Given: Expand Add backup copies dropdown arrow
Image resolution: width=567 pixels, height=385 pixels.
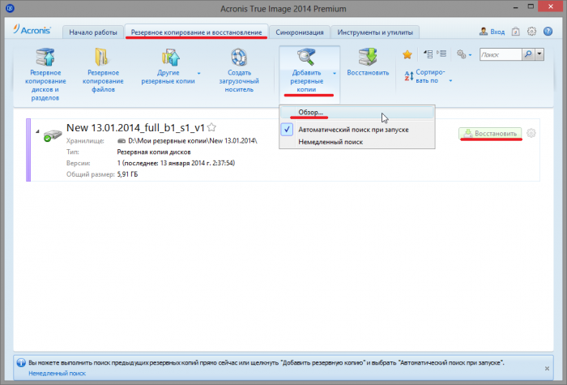Looking at the screenshot, I should click(335, 74).
